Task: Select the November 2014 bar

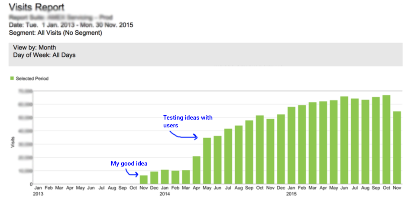Action: pos(270,151)
